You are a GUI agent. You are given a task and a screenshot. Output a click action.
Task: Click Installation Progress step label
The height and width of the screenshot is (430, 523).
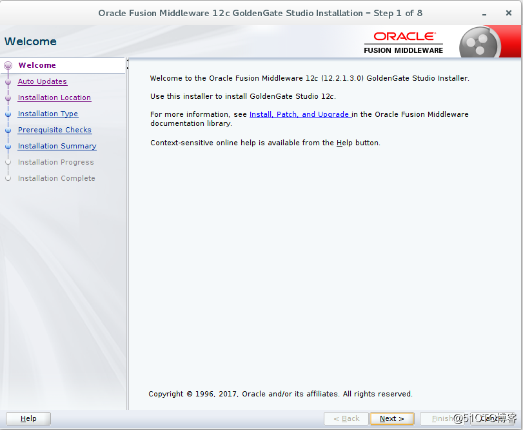(x=55, y=162)
